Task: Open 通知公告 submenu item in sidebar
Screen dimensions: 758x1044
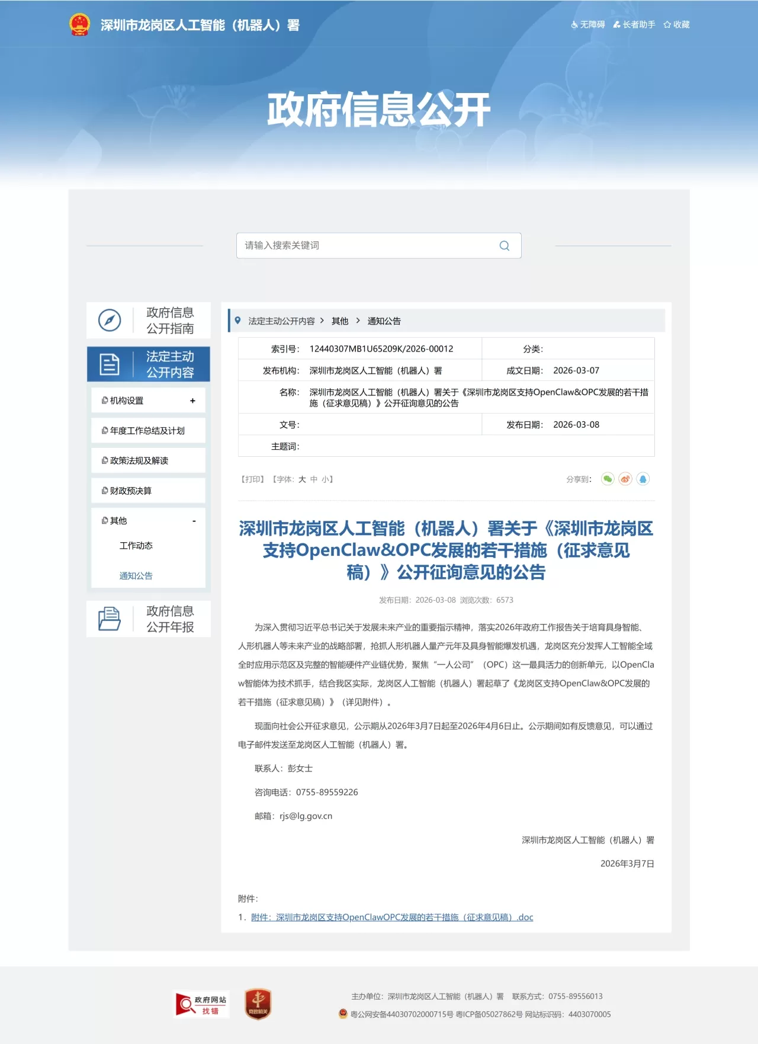Action: coord(136,576)
